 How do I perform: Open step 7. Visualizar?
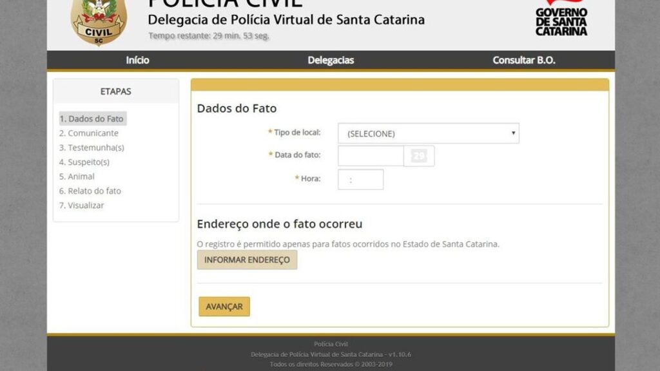click(81, 205)
